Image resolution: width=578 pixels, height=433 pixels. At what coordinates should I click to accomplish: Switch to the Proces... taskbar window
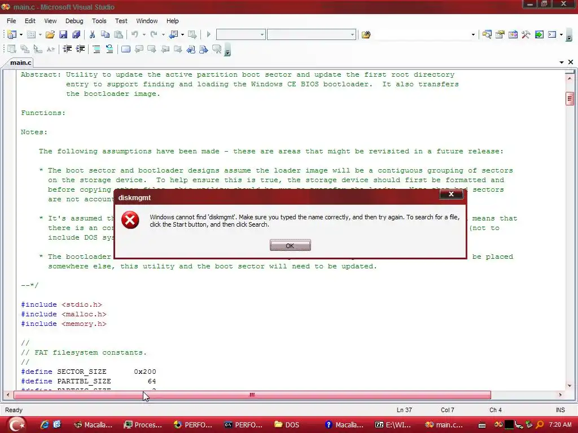tap(143, 425)
